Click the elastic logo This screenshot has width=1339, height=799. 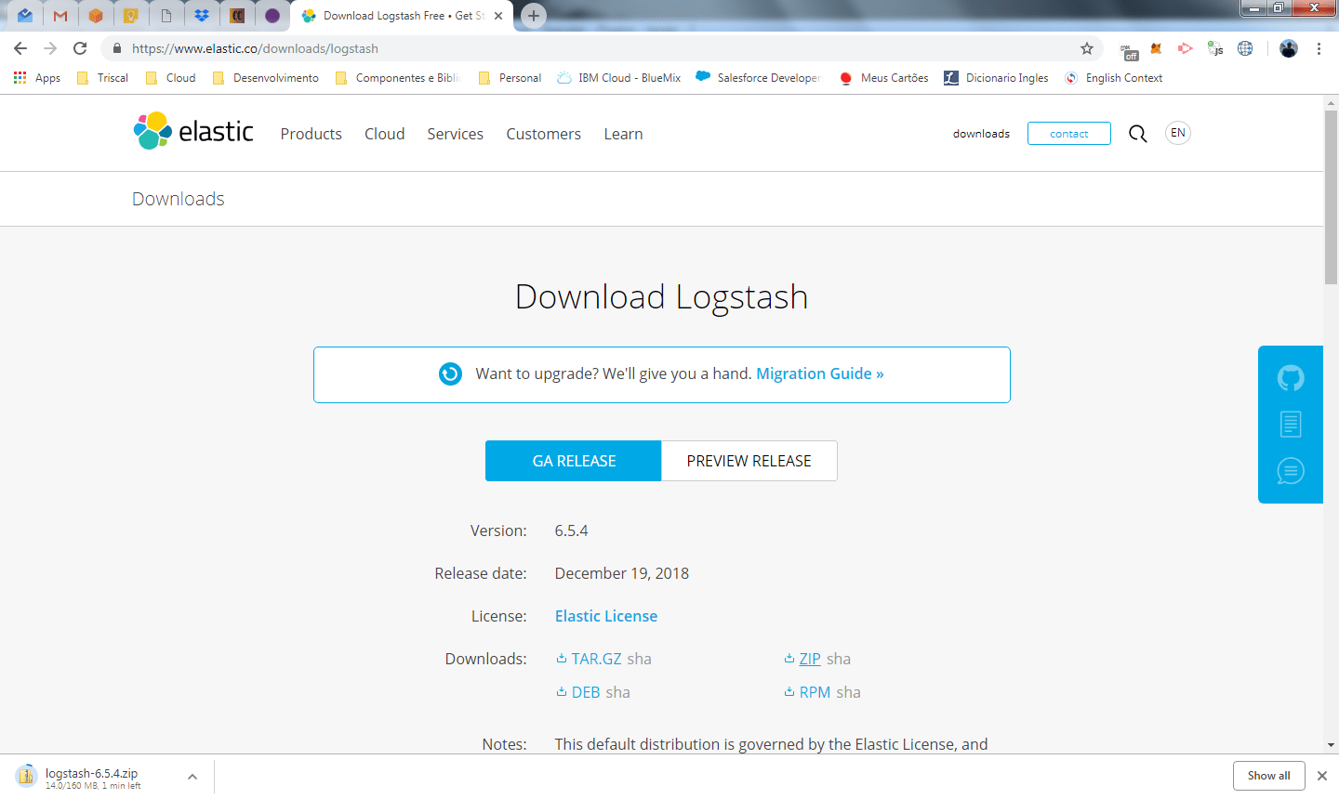coord(193,131)
